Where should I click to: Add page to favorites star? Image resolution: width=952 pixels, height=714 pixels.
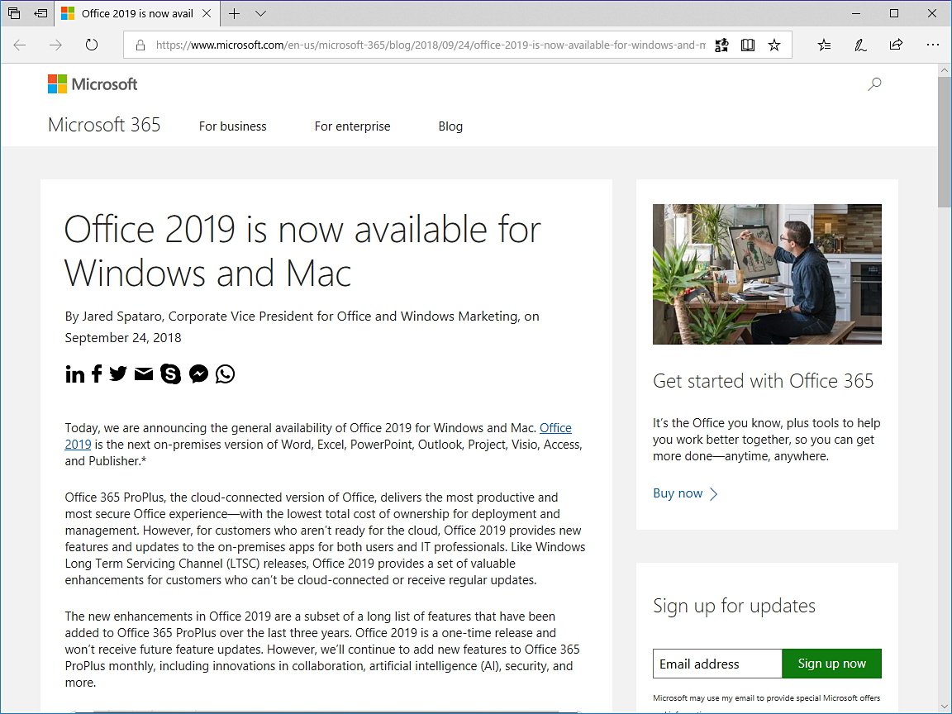point(774,45)
